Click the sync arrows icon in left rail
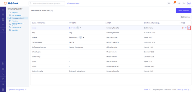193x92 pixels. coord(3,79)
